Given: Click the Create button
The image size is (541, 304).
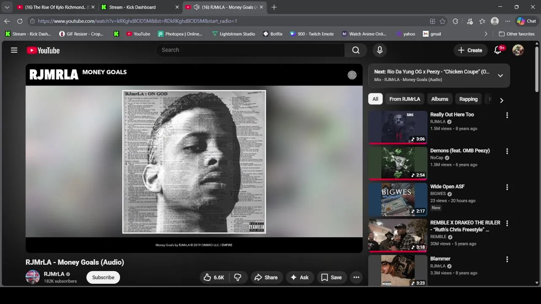Looking at the screenshot, I should [470, 50].
